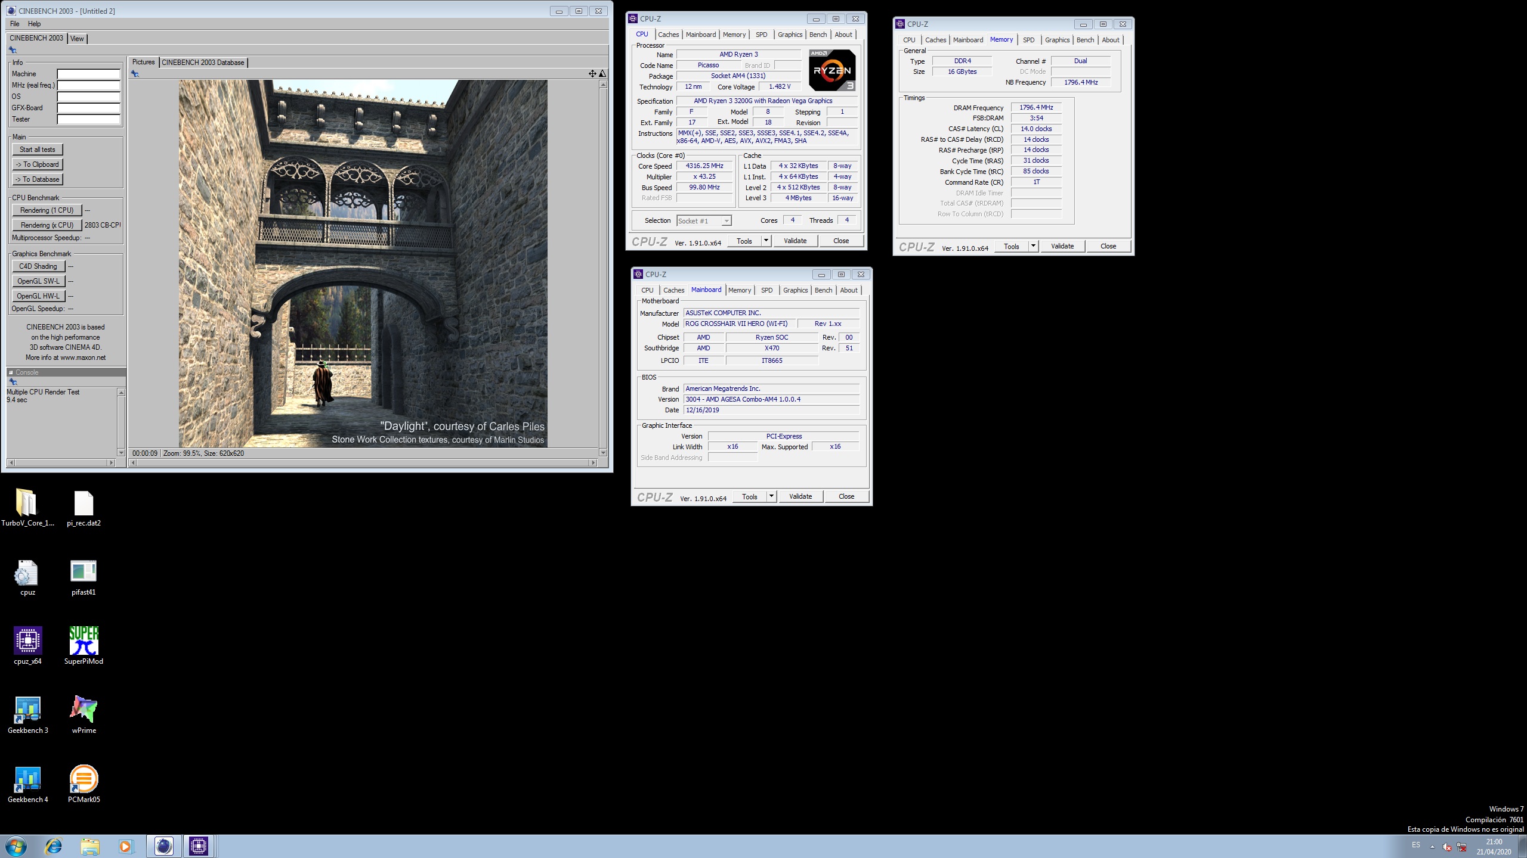
Task: Click the OS input field
Action: [89, 97]
